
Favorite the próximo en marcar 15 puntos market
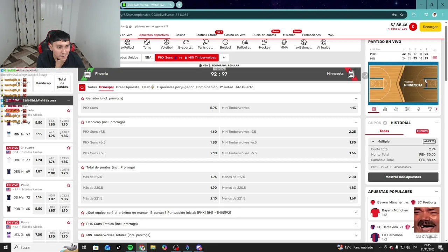click(83, 213)
